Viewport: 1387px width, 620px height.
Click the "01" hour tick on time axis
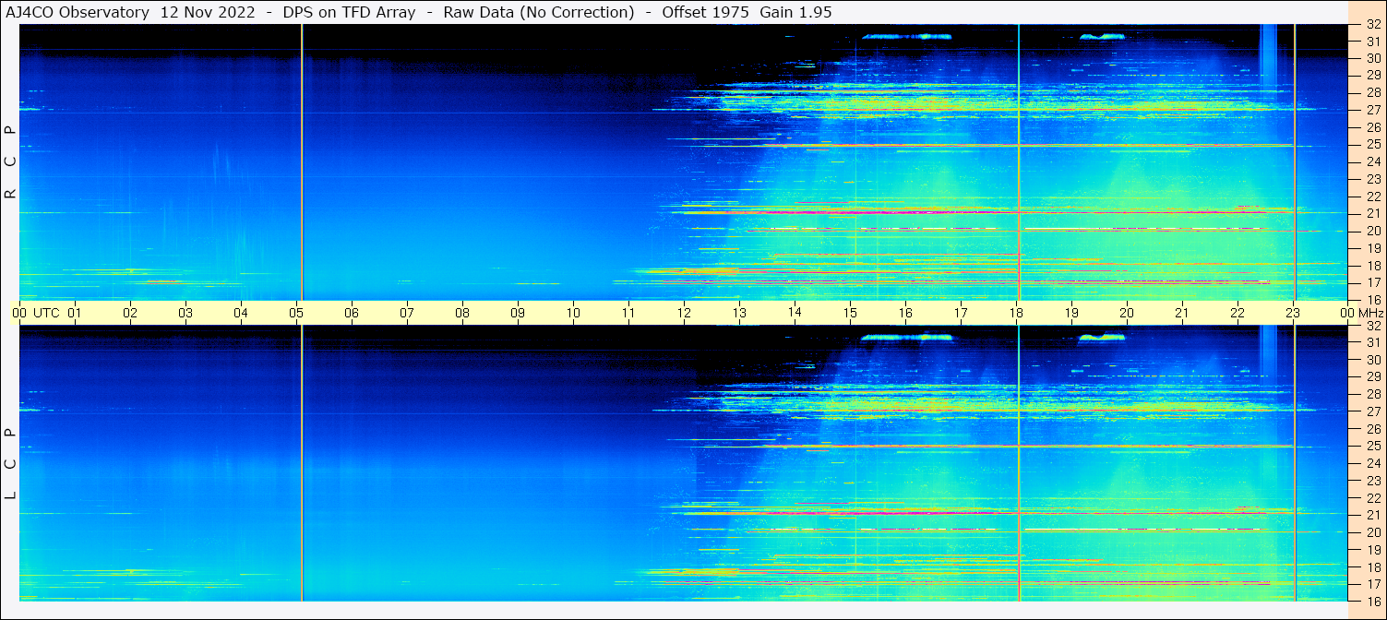coord(75,313)
